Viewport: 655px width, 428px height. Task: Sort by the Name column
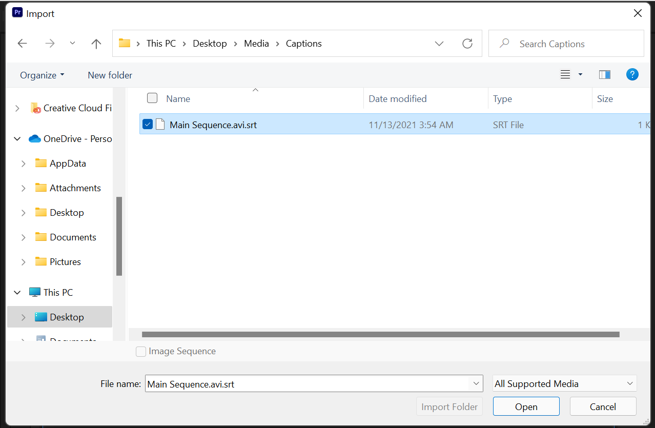click(x=178, y=99)
